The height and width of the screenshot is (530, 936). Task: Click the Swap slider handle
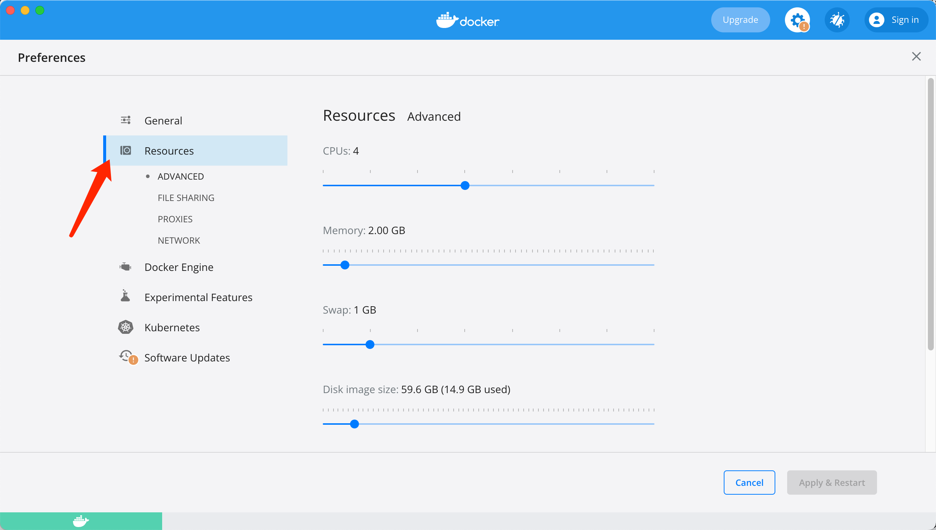[370, 344]
